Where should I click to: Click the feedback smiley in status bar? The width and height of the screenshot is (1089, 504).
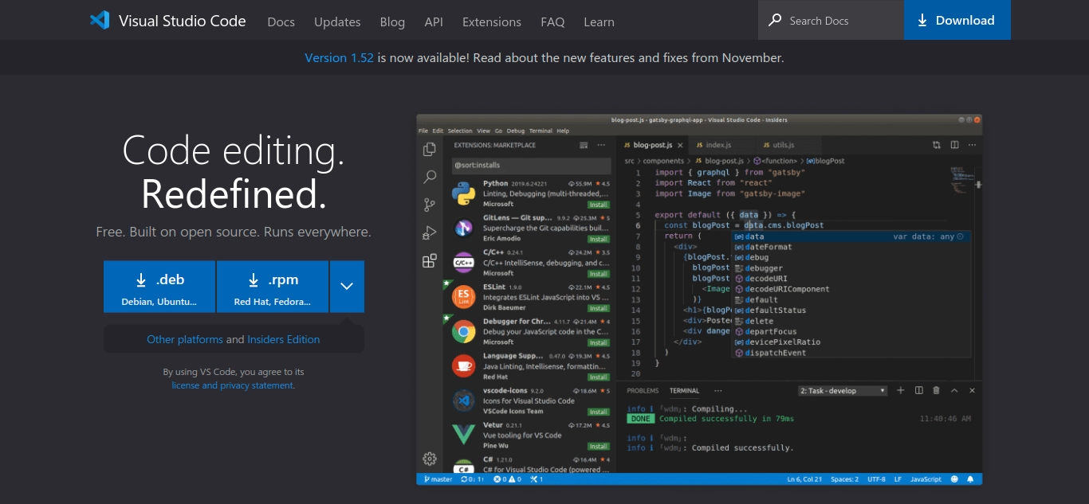[954, 479]
